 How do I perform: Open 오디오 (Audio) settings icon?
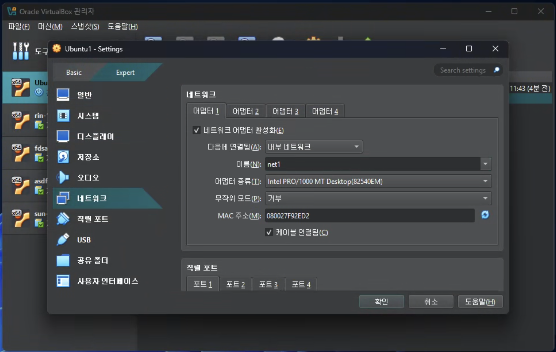[63, 178]
